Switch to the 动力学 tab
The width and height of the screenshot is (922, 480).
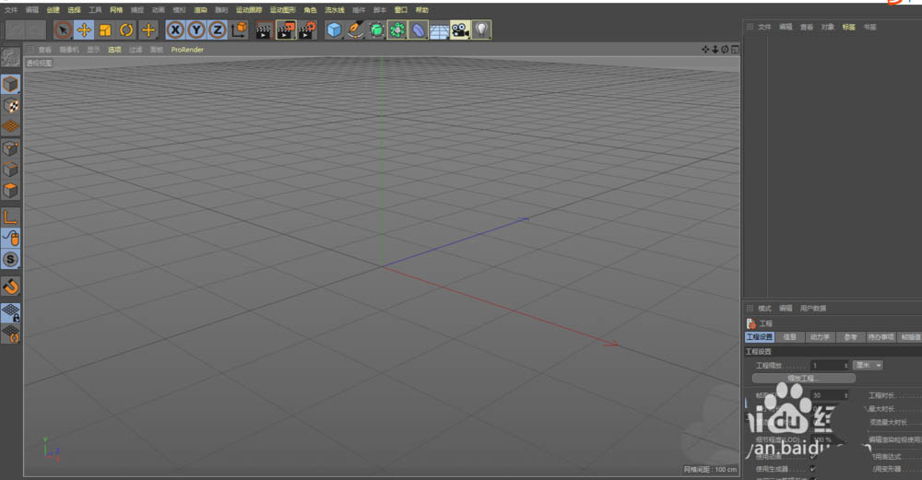[819, 337]
